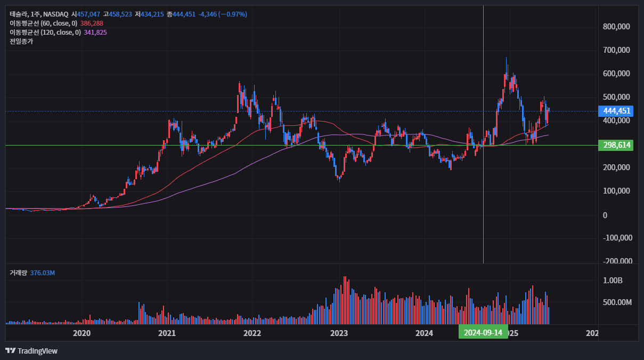644x360 pixels.
Task: Select the 이동평균선 (120, close, 0) legend
Action: [45, 33]
